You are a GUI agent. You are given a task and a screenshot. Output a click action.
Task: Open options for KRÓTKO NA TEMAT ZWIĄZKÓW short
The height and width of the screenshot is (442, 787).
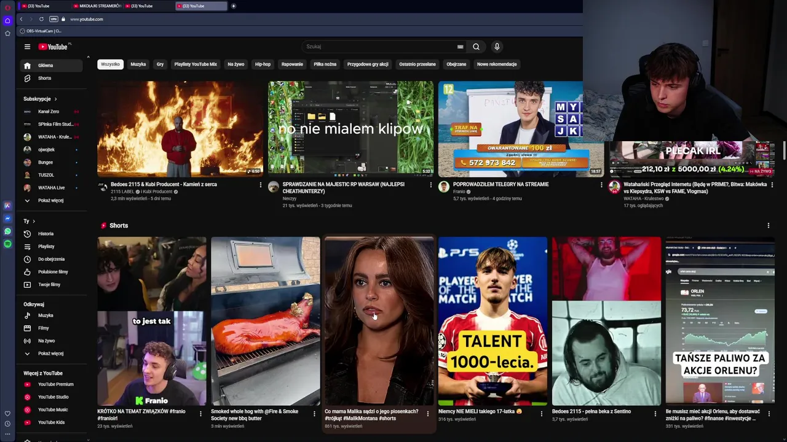pos(200,414)
